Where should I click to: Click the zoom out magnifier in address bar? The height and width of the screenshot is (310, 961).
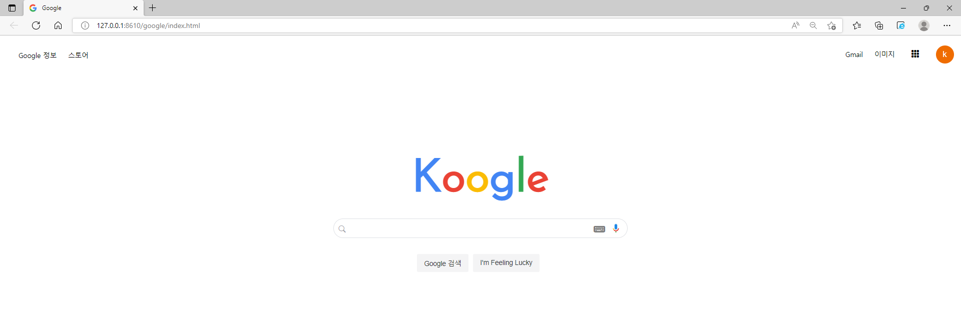tap(813, 25)
